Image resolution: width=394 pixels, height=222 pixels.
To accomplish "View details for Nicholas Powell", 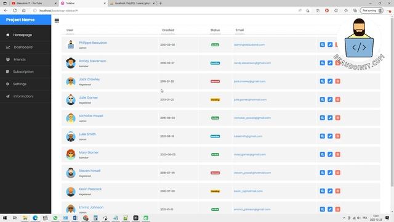I will [x=322, y=118].
